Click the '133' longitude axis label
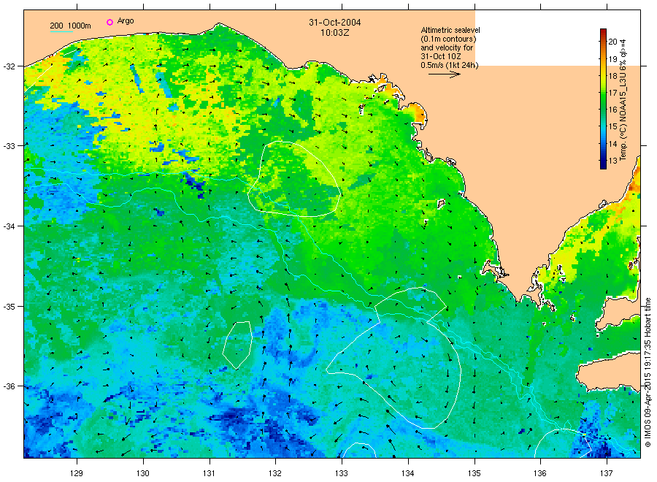 click(x=342, y=473)
